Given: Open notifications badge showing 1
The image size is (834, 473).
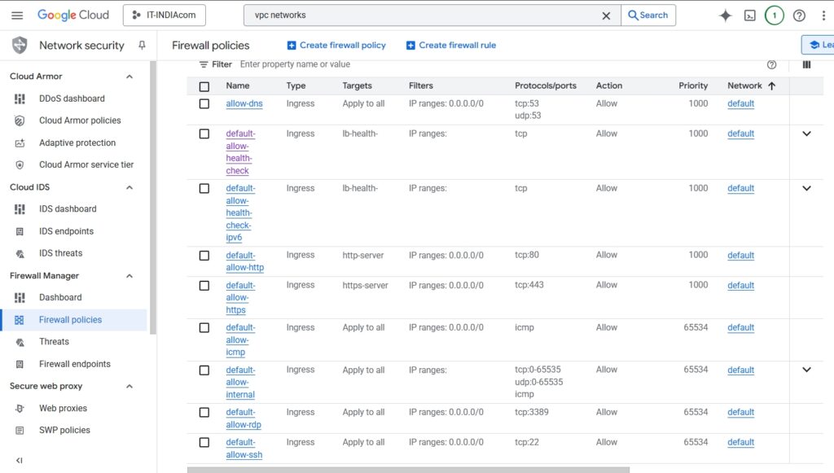Looking at the screenshot, I should point(775,15).
